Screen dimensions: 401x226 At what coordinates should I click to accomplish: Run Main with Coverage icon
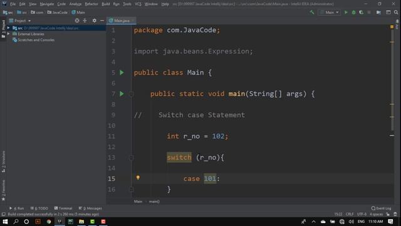pos(362,13)
